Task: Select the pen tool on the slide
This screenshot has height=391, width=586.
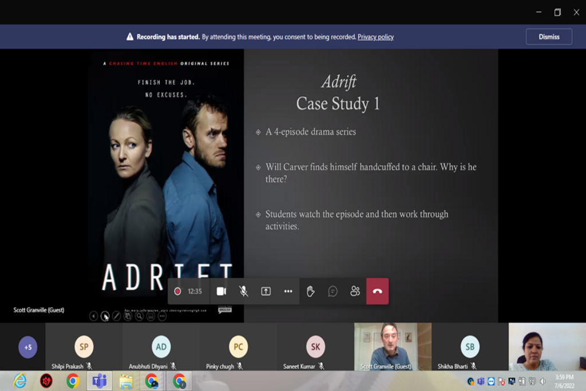Action: point(117,316)
